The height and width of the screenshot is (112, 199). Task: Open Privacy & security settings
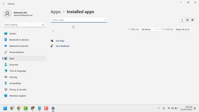(x=24, y=90)
